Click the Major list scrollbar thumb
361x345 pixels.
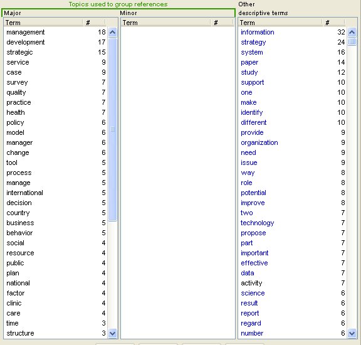click(x=112, y=129)
